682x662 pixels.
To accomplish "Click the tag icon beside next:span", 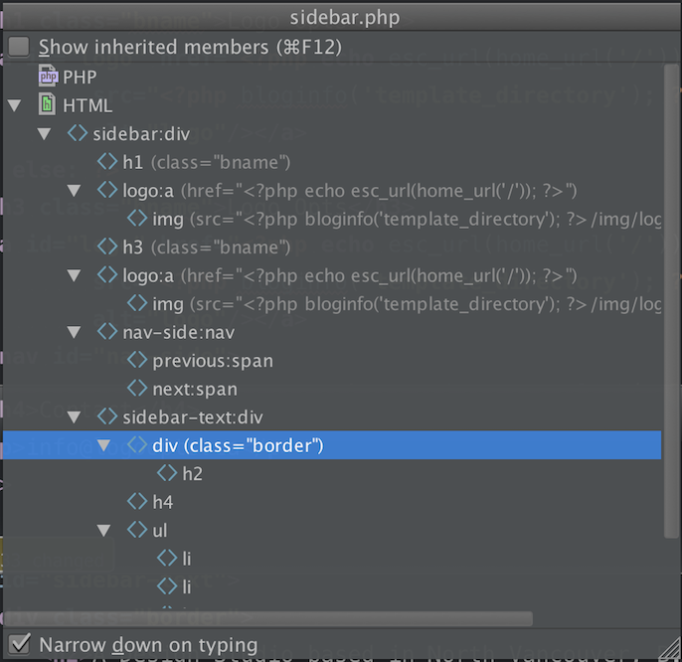I will [x=137, y=388].
